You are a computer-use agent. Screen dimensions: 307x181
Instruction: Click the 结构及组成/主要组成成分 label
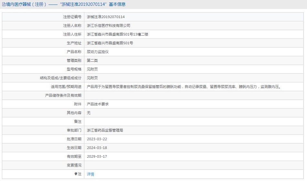[61, 78]
